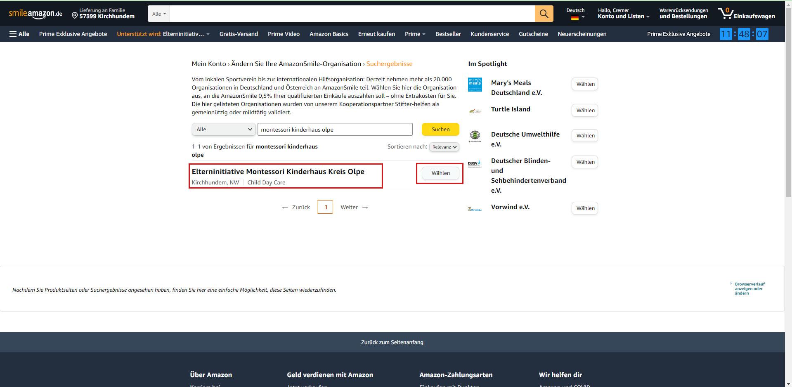Click the DBSV logo
792x387 pixels.
[x=475, y=164]
